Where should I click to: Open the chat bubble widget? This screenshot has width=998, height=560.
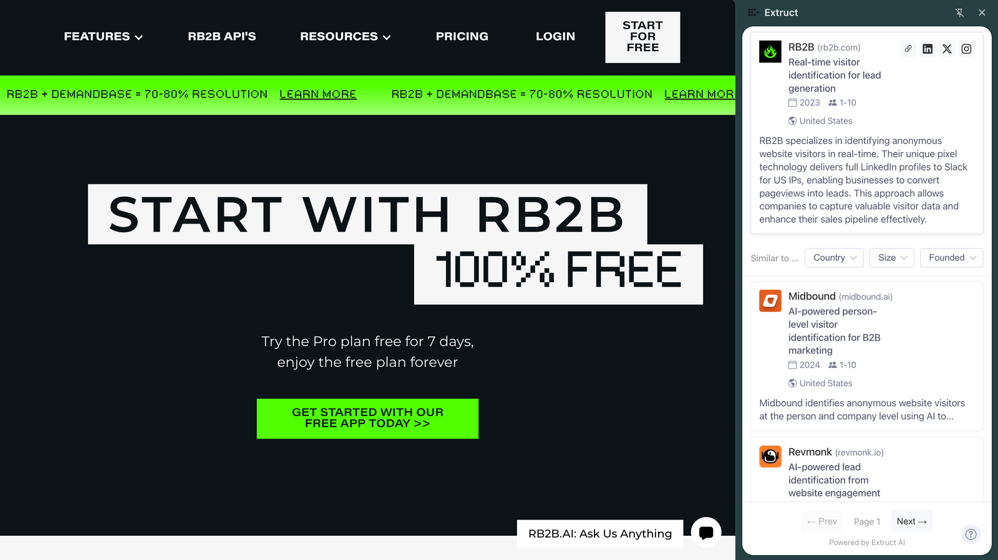706,533
